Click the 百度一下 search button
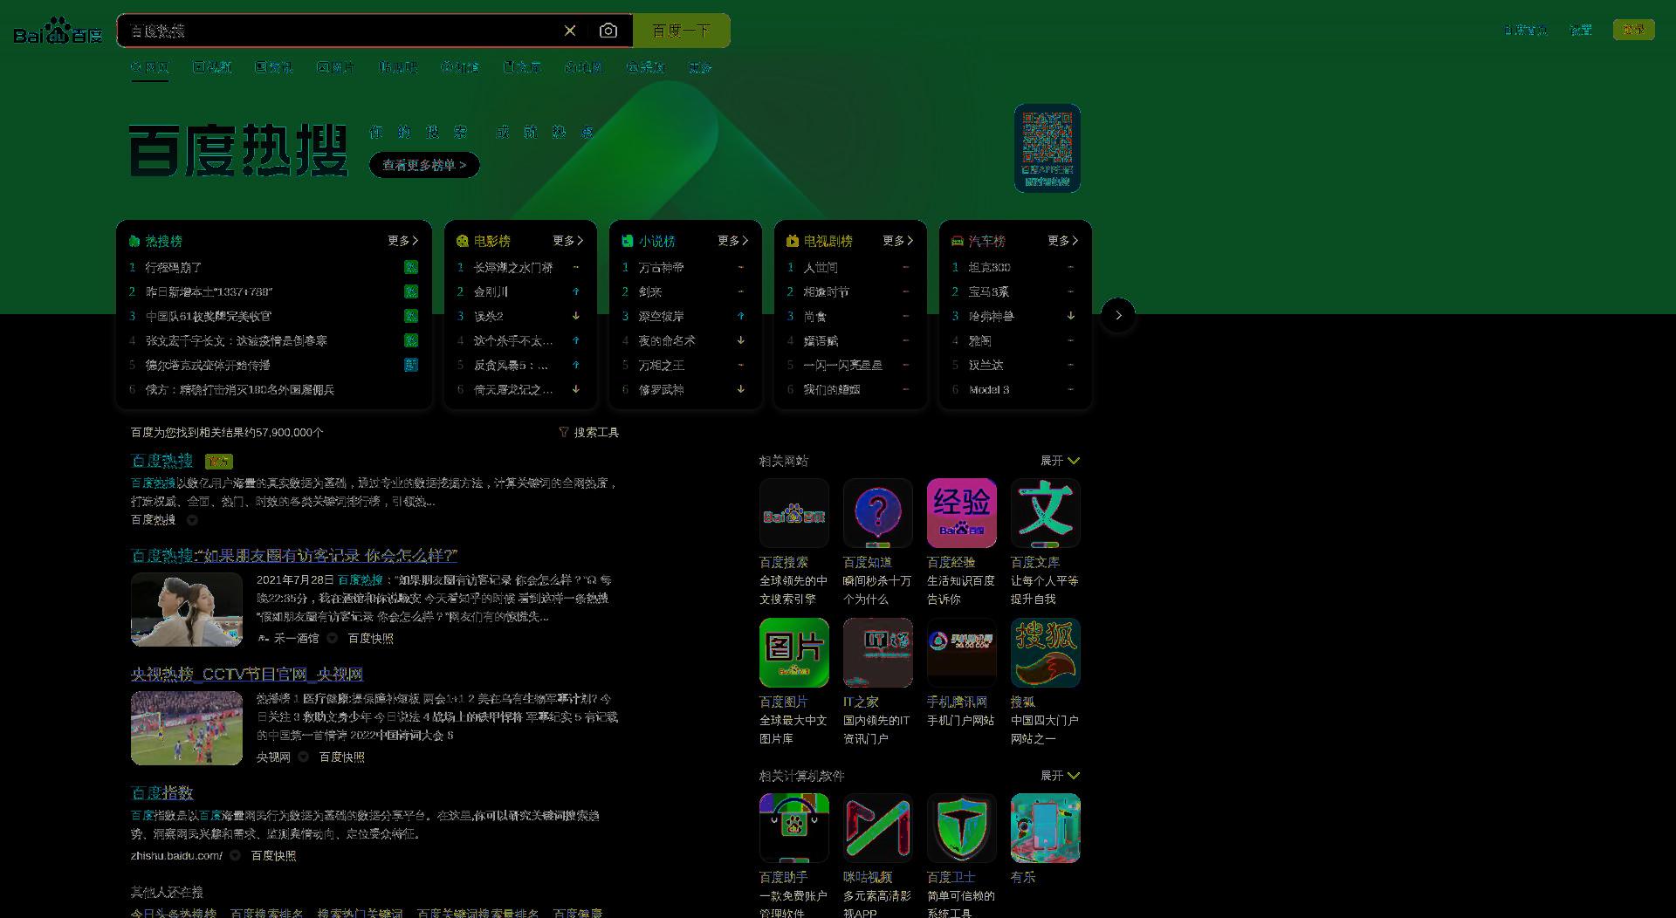The height and width of the screenshot is (918, 1676). 681,31
